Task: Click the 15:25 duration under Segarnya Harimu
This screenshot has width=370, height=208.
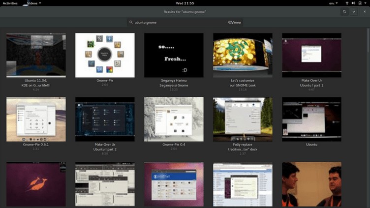Action: [x=174, y=89]
